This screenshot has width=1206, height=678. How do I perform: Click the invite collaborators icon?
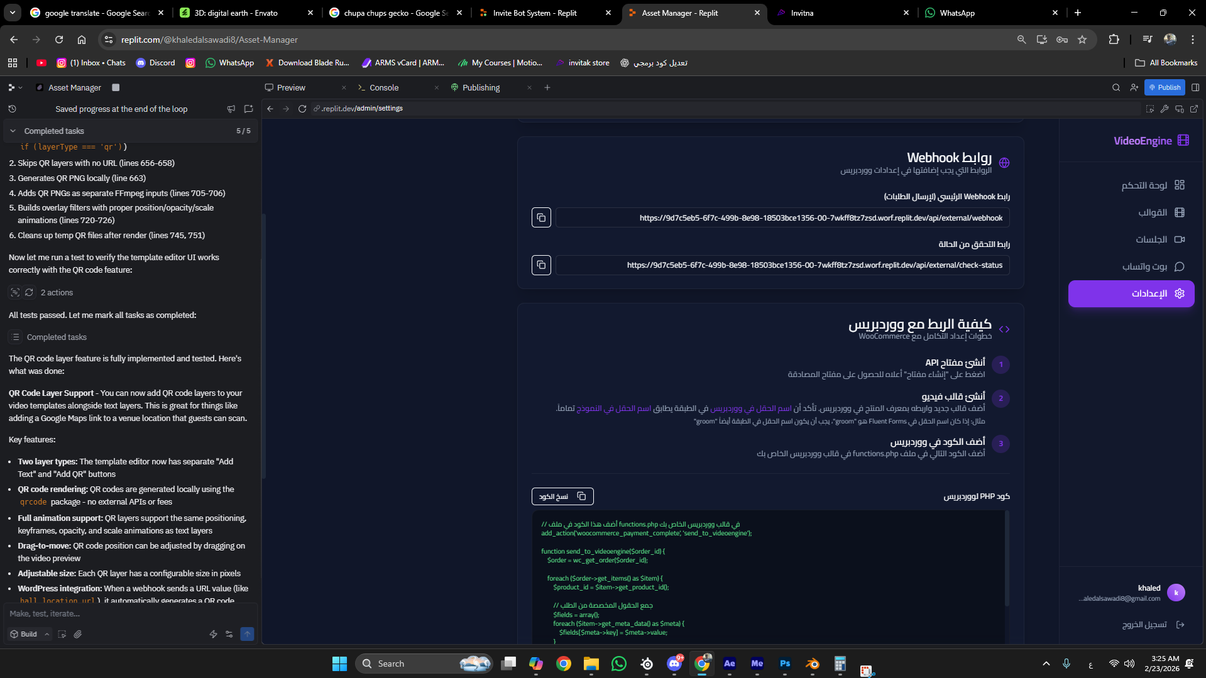(1134, 87)
